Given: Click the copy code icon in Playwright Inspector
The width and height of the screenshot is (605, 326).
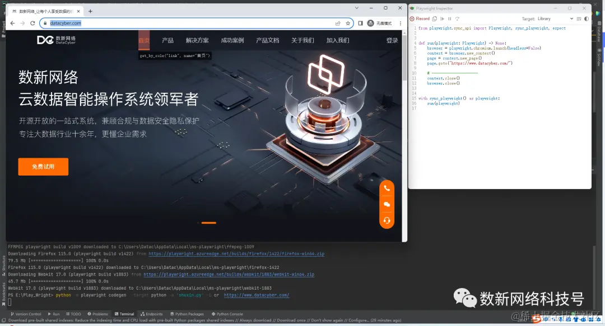Looking at the screenshot, I should [435, 18].
